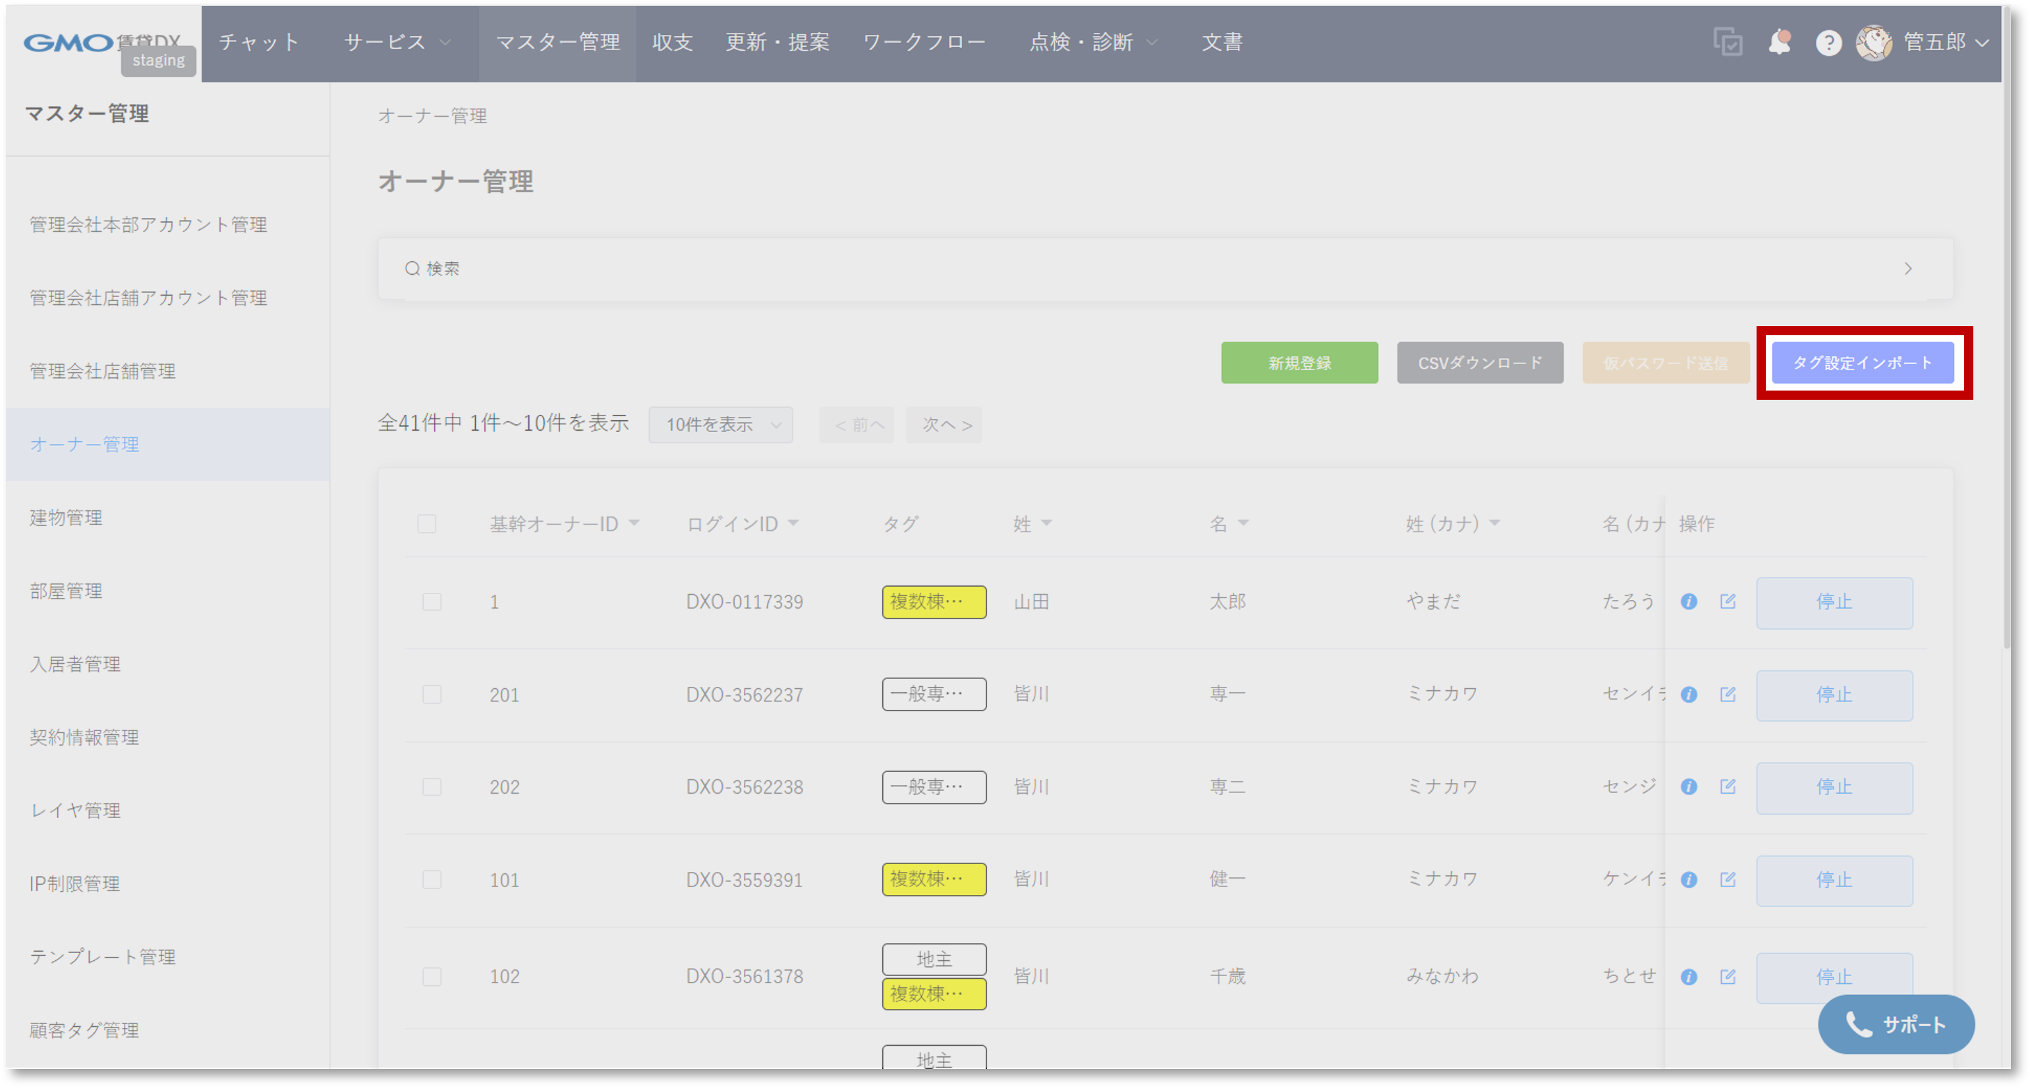Click the help question mark icon
2030x1088 pixels.
1828,43
